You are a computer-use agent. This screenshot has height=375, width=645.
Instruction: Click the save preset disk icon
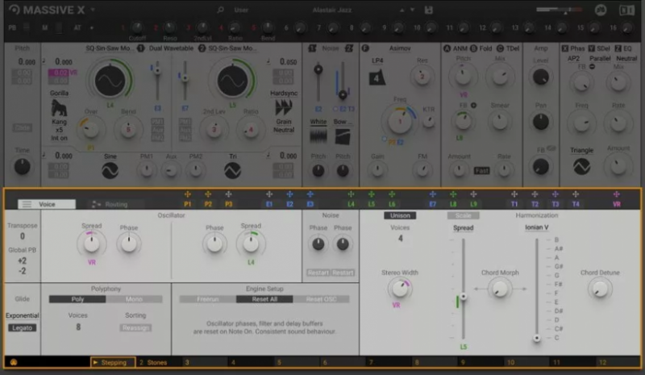pyautogui.click(x=429, y=10)
